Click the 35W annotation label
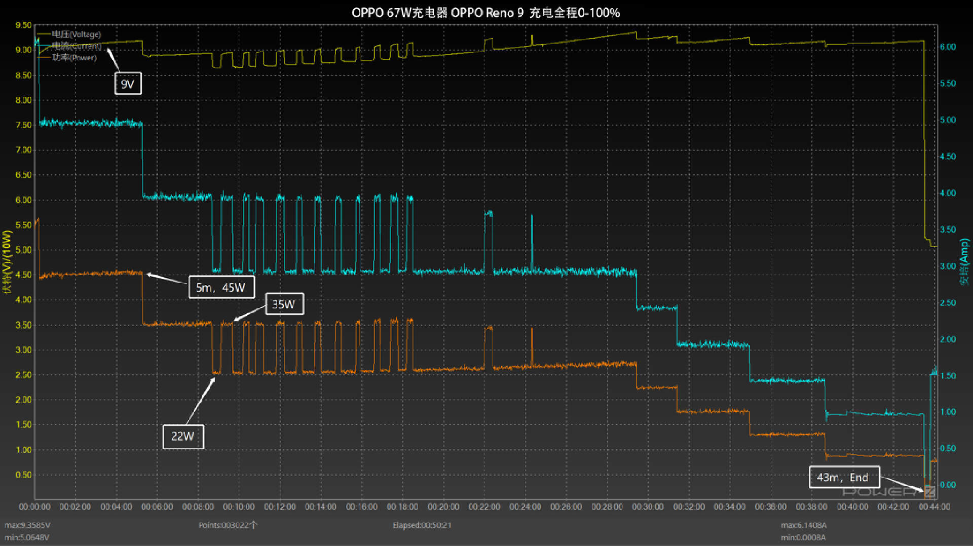 [284, 304]
